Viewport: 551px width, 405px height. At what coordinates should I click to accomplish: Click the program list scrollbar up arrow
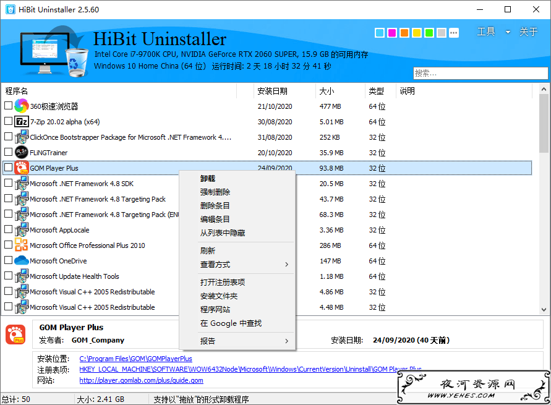(x=544, y=89)
